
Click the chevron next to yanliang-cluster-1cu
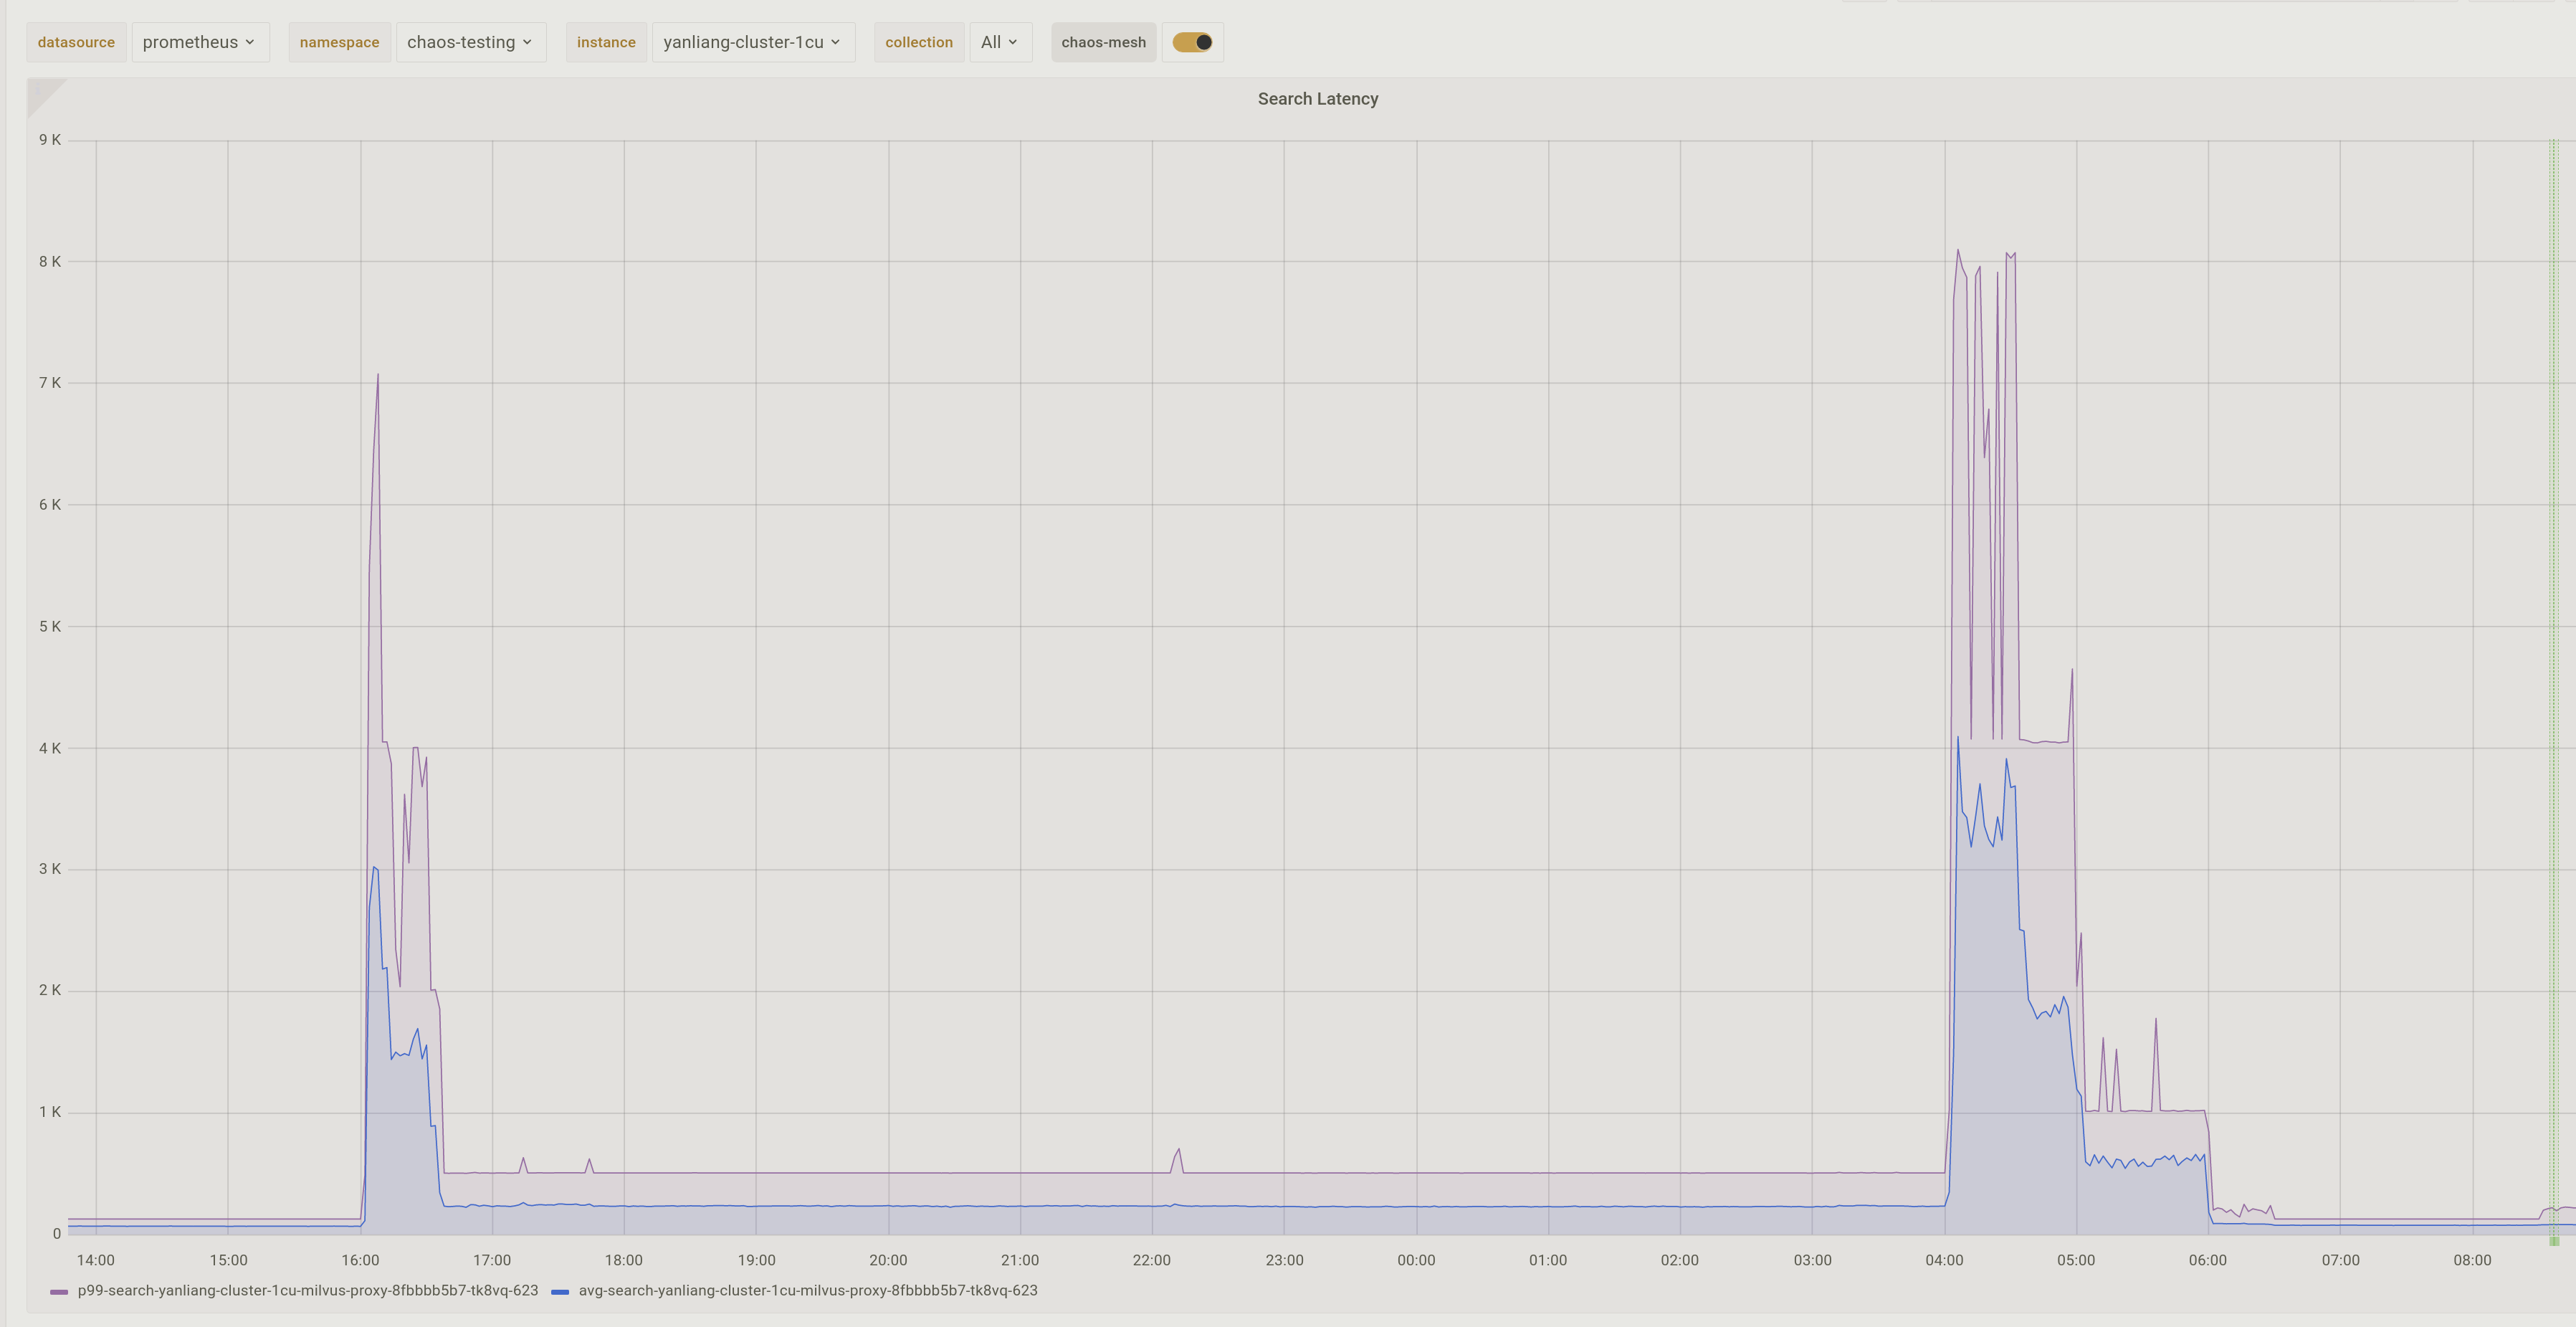click(836, 42)
